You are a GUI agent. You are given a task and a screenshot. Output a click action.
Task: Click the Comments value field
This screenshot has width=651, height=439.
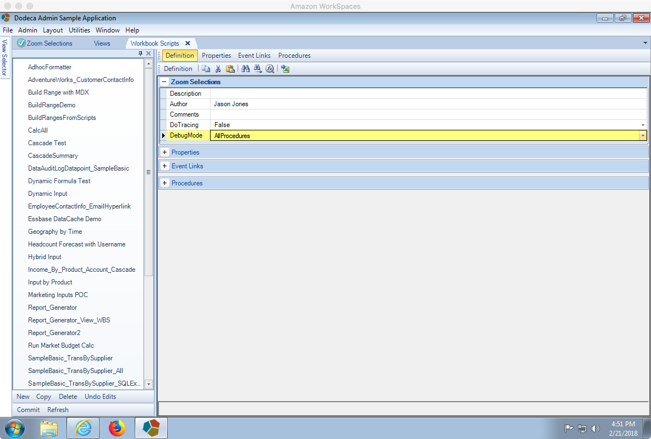428,114
